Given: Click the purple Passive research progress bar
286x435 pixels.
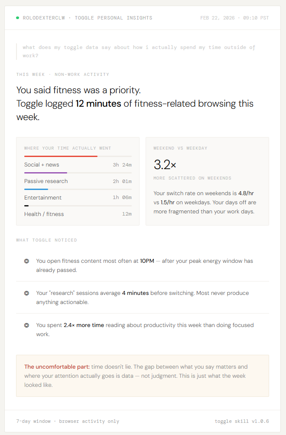Looking at the screenshot, I should click(45, 173).
